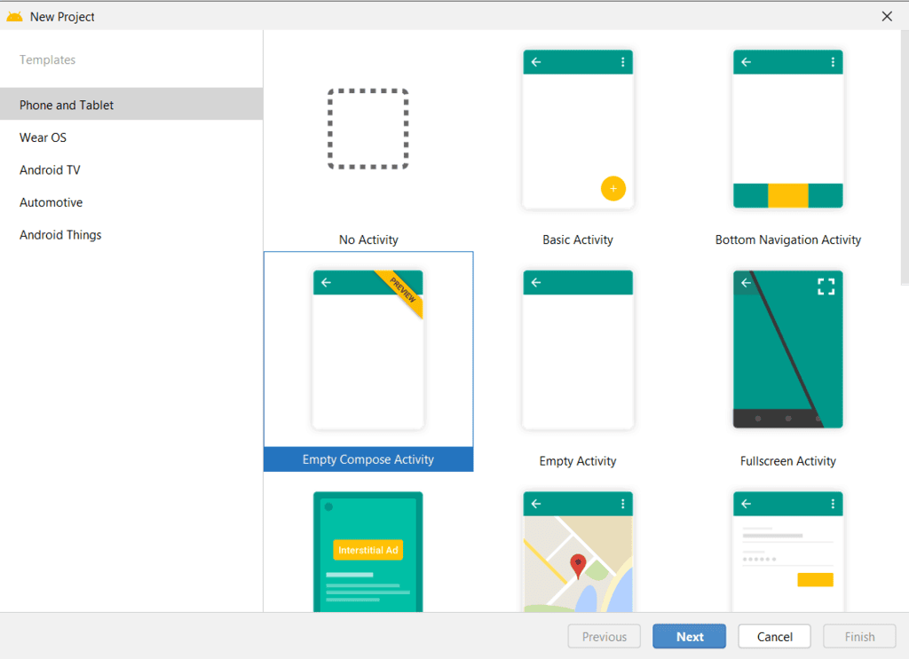Viewport: 909px width, 659px height.
Task: Select the Android Things category
Action: point(59,234)
